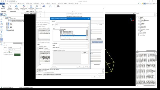This screenshot has height=90, width=160.
Task: Collapse the Toolbox root tree node
Action: pos(137,17)
